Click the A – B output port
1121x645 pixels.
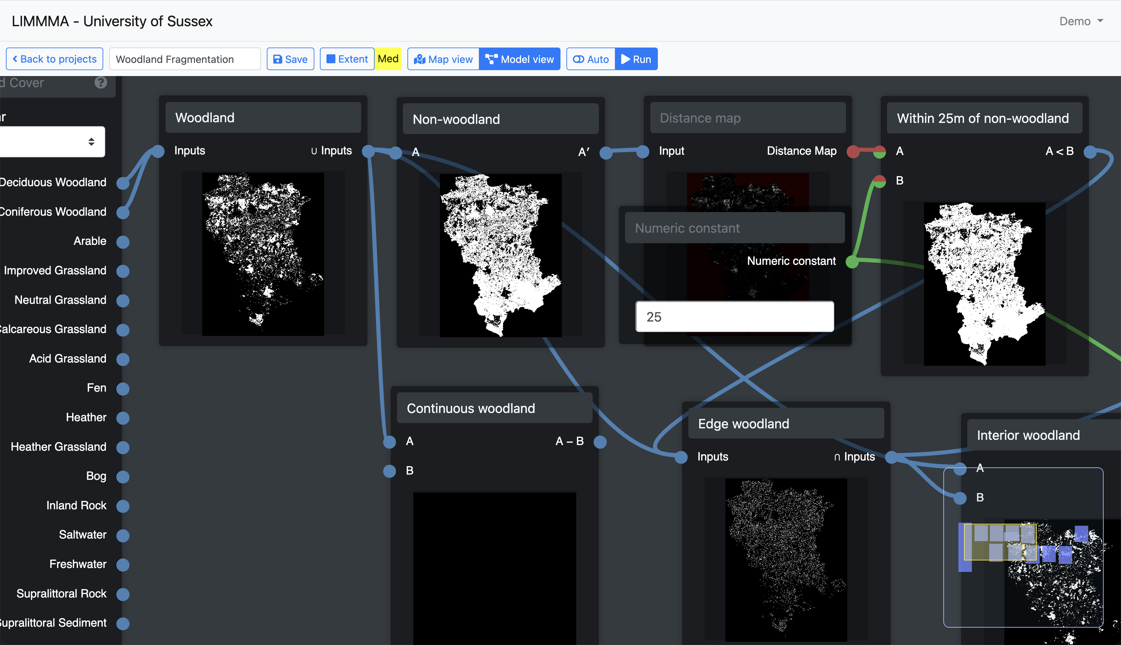coord(600,442)
